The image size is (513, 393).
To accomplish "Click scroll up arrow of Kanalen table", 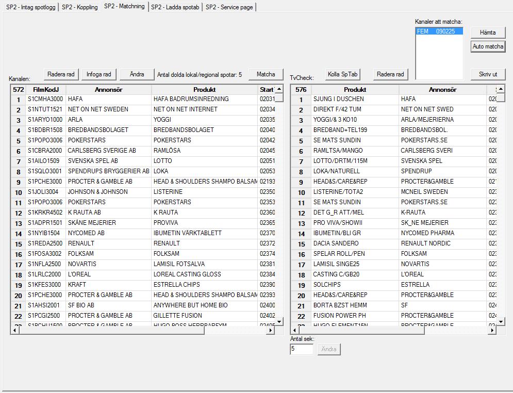I will pyautogui.click(x=279, y=89).
